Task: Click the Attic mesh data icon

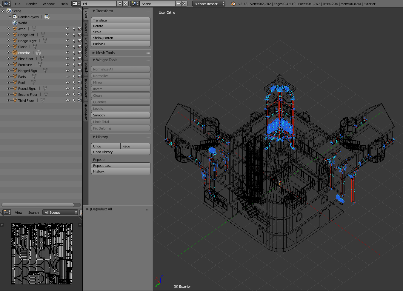Action: [34, 29]
